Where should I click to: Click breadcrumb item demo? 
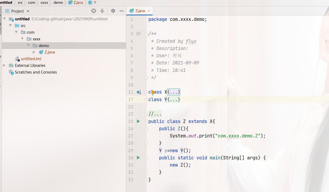[x=58, y=2]
